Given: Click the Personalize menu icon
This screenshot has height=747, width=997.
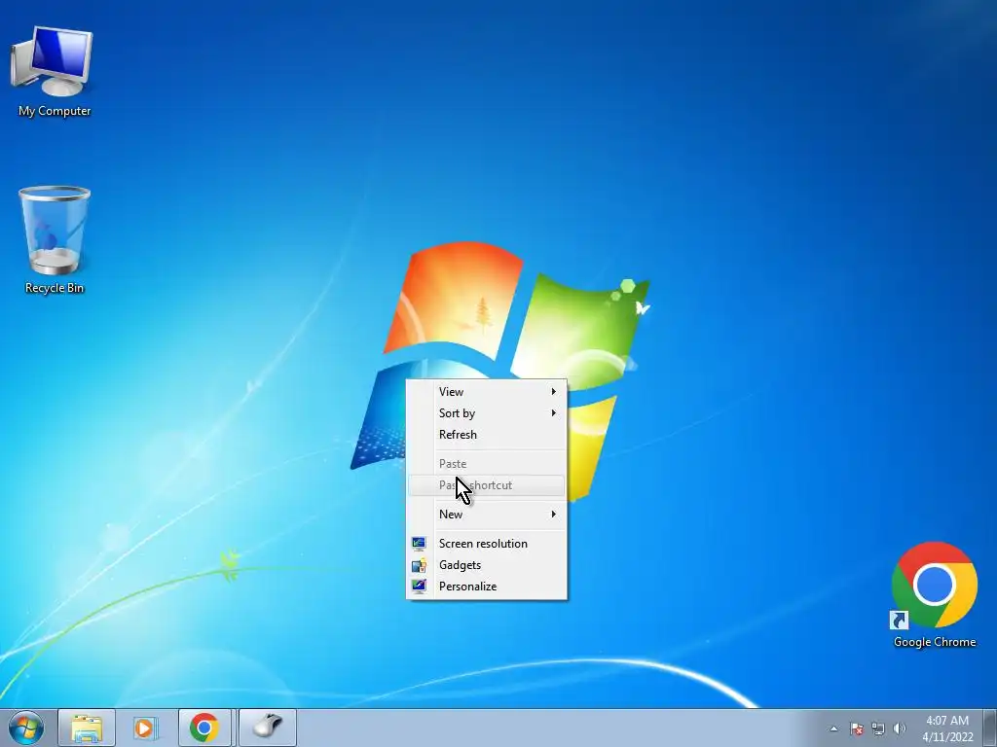Looking at the screenshot, I should (419, 587).
